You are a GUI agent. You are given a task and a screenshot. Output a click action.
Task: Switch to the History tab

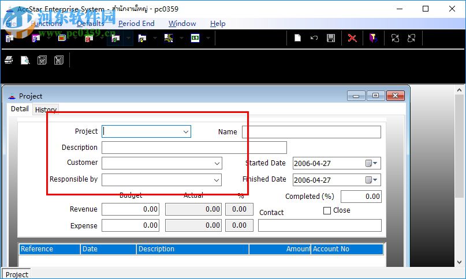coord(46,110)
